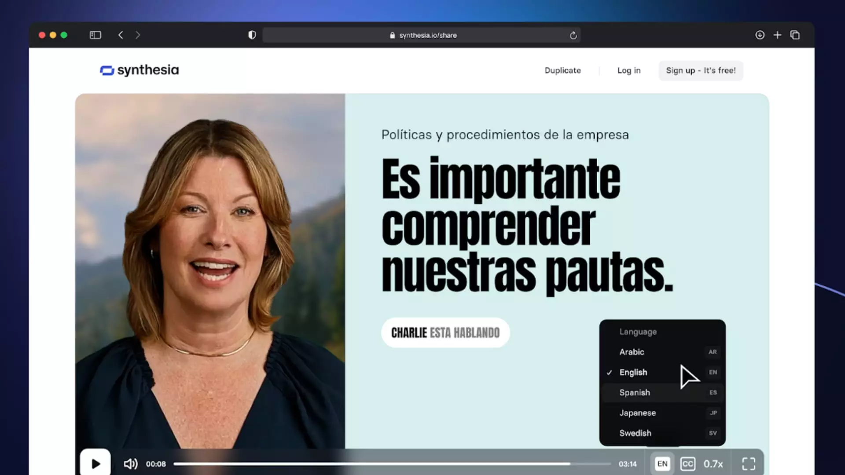The image size is (845, 475).
Task: Click the EN language indicator icon
Action: point(662,464)
